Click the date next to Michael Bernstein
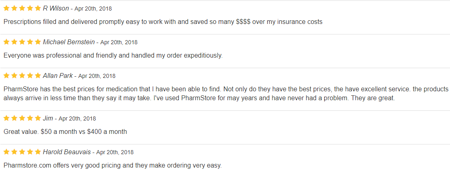 (119, 43)
